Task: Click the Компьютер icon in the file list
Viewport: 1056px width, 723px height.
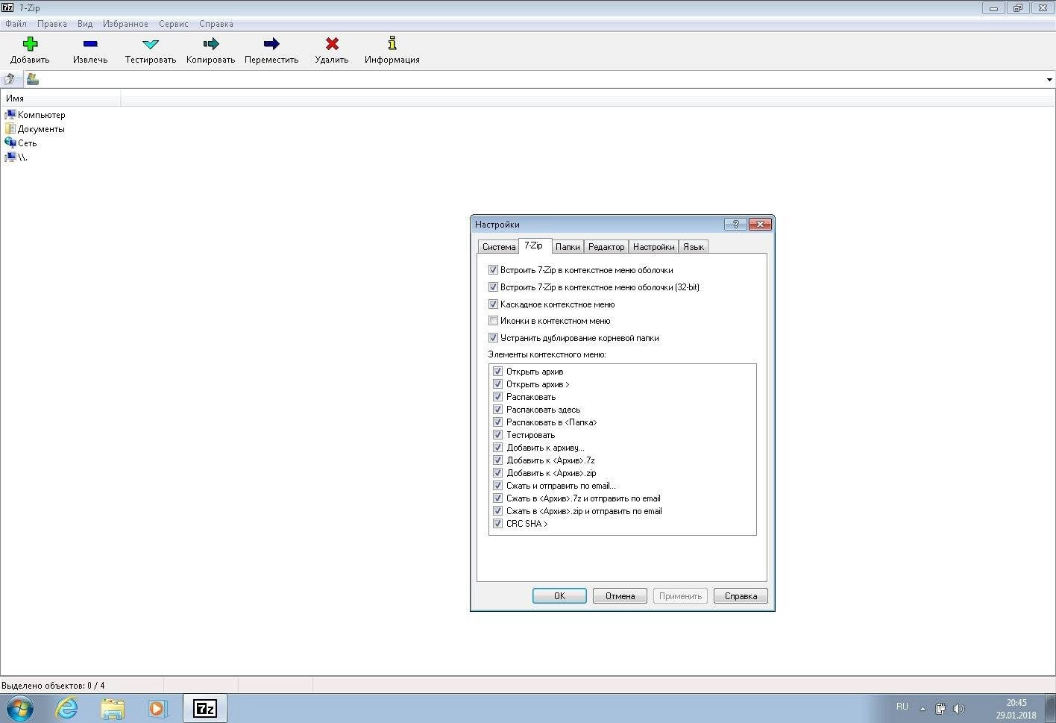Action: (10, 115)
